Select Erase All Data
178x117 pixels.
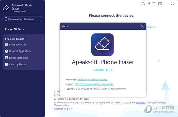pos(15,29)
